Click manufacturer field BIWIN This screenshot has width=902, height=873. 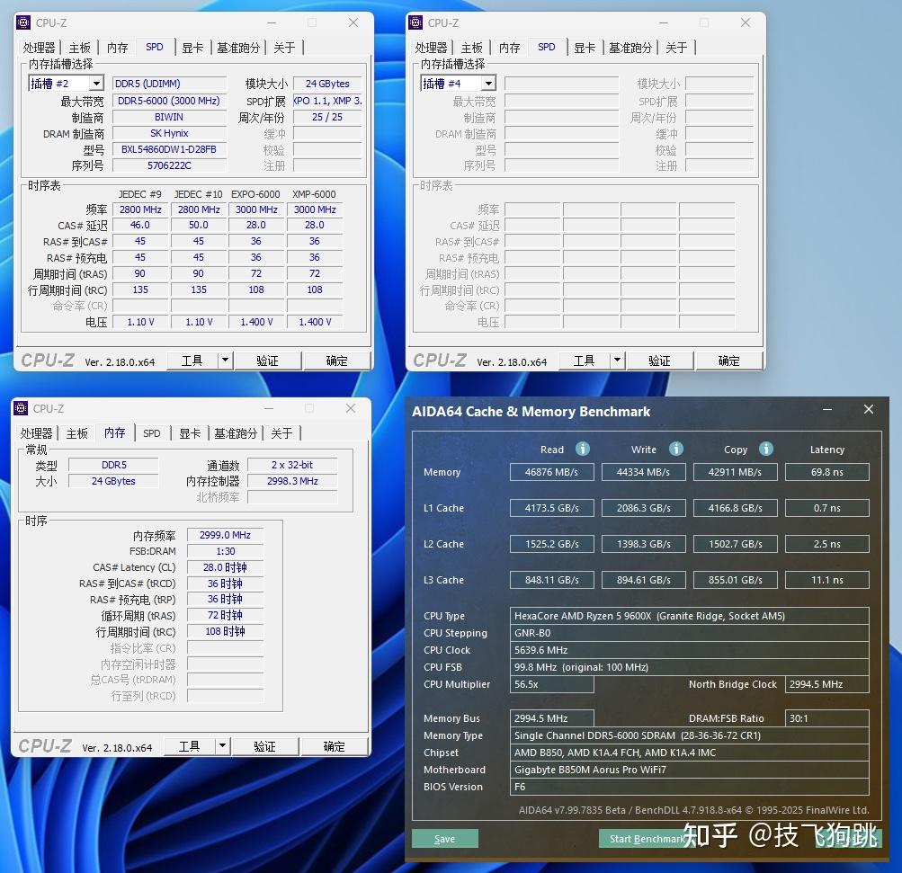pyautogui.click(x=169, y=117)
